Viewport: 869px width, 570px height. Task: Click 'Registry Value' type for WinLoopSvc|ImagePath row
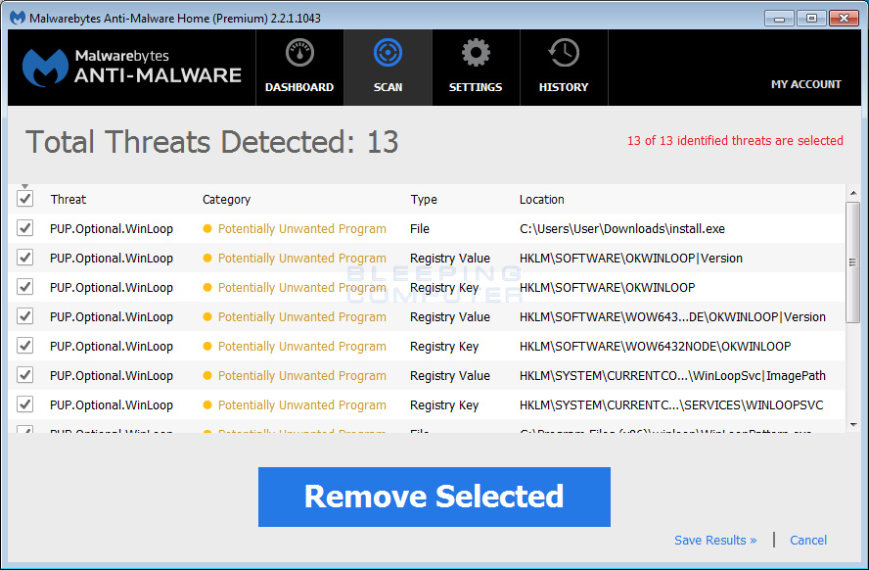449,375
